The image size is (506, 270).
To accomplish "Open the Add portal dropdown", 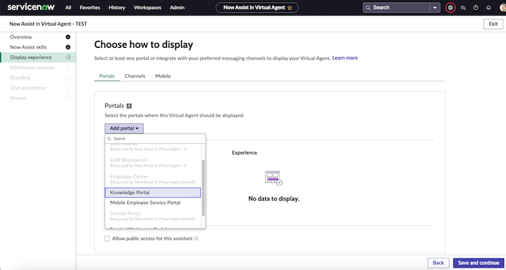I will coord(124,128).
